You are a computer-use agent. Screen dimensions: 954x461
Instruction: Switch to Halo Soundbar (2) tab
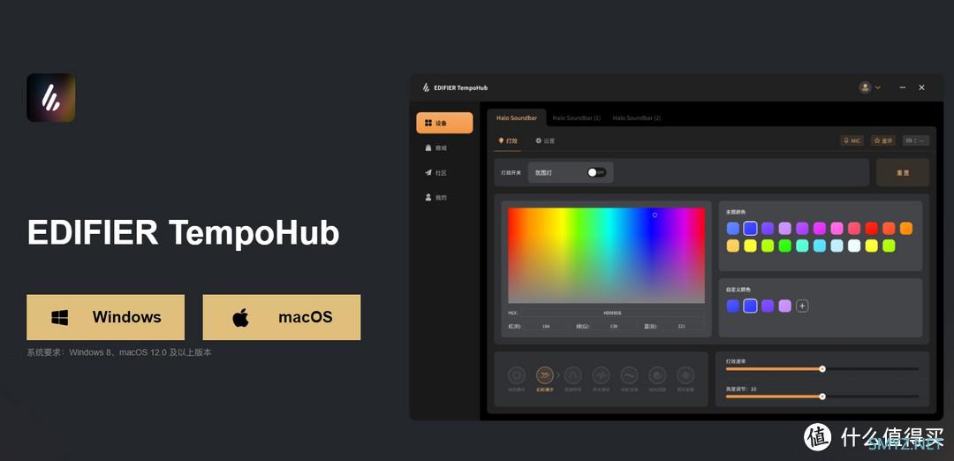pyautogui.click(x=636, y=118)
